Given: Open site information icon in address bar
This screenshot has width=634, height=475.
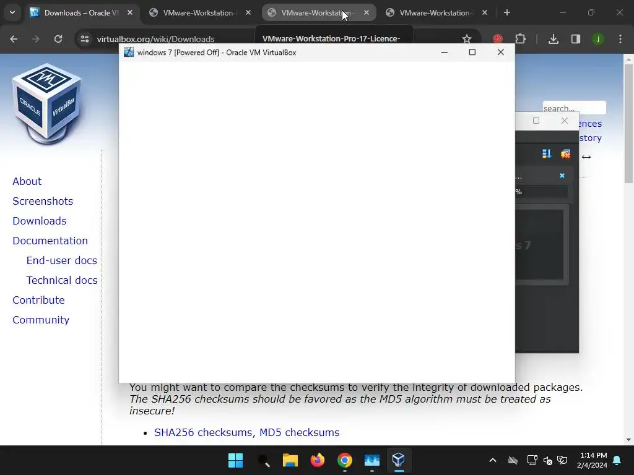Looking at the screenshot, I should [x=85, y=39].
